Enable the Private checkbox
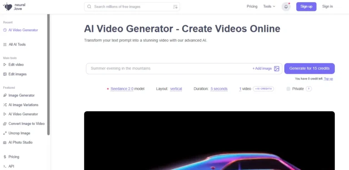Viewport: 349px width, 170px height. point(288,89)
